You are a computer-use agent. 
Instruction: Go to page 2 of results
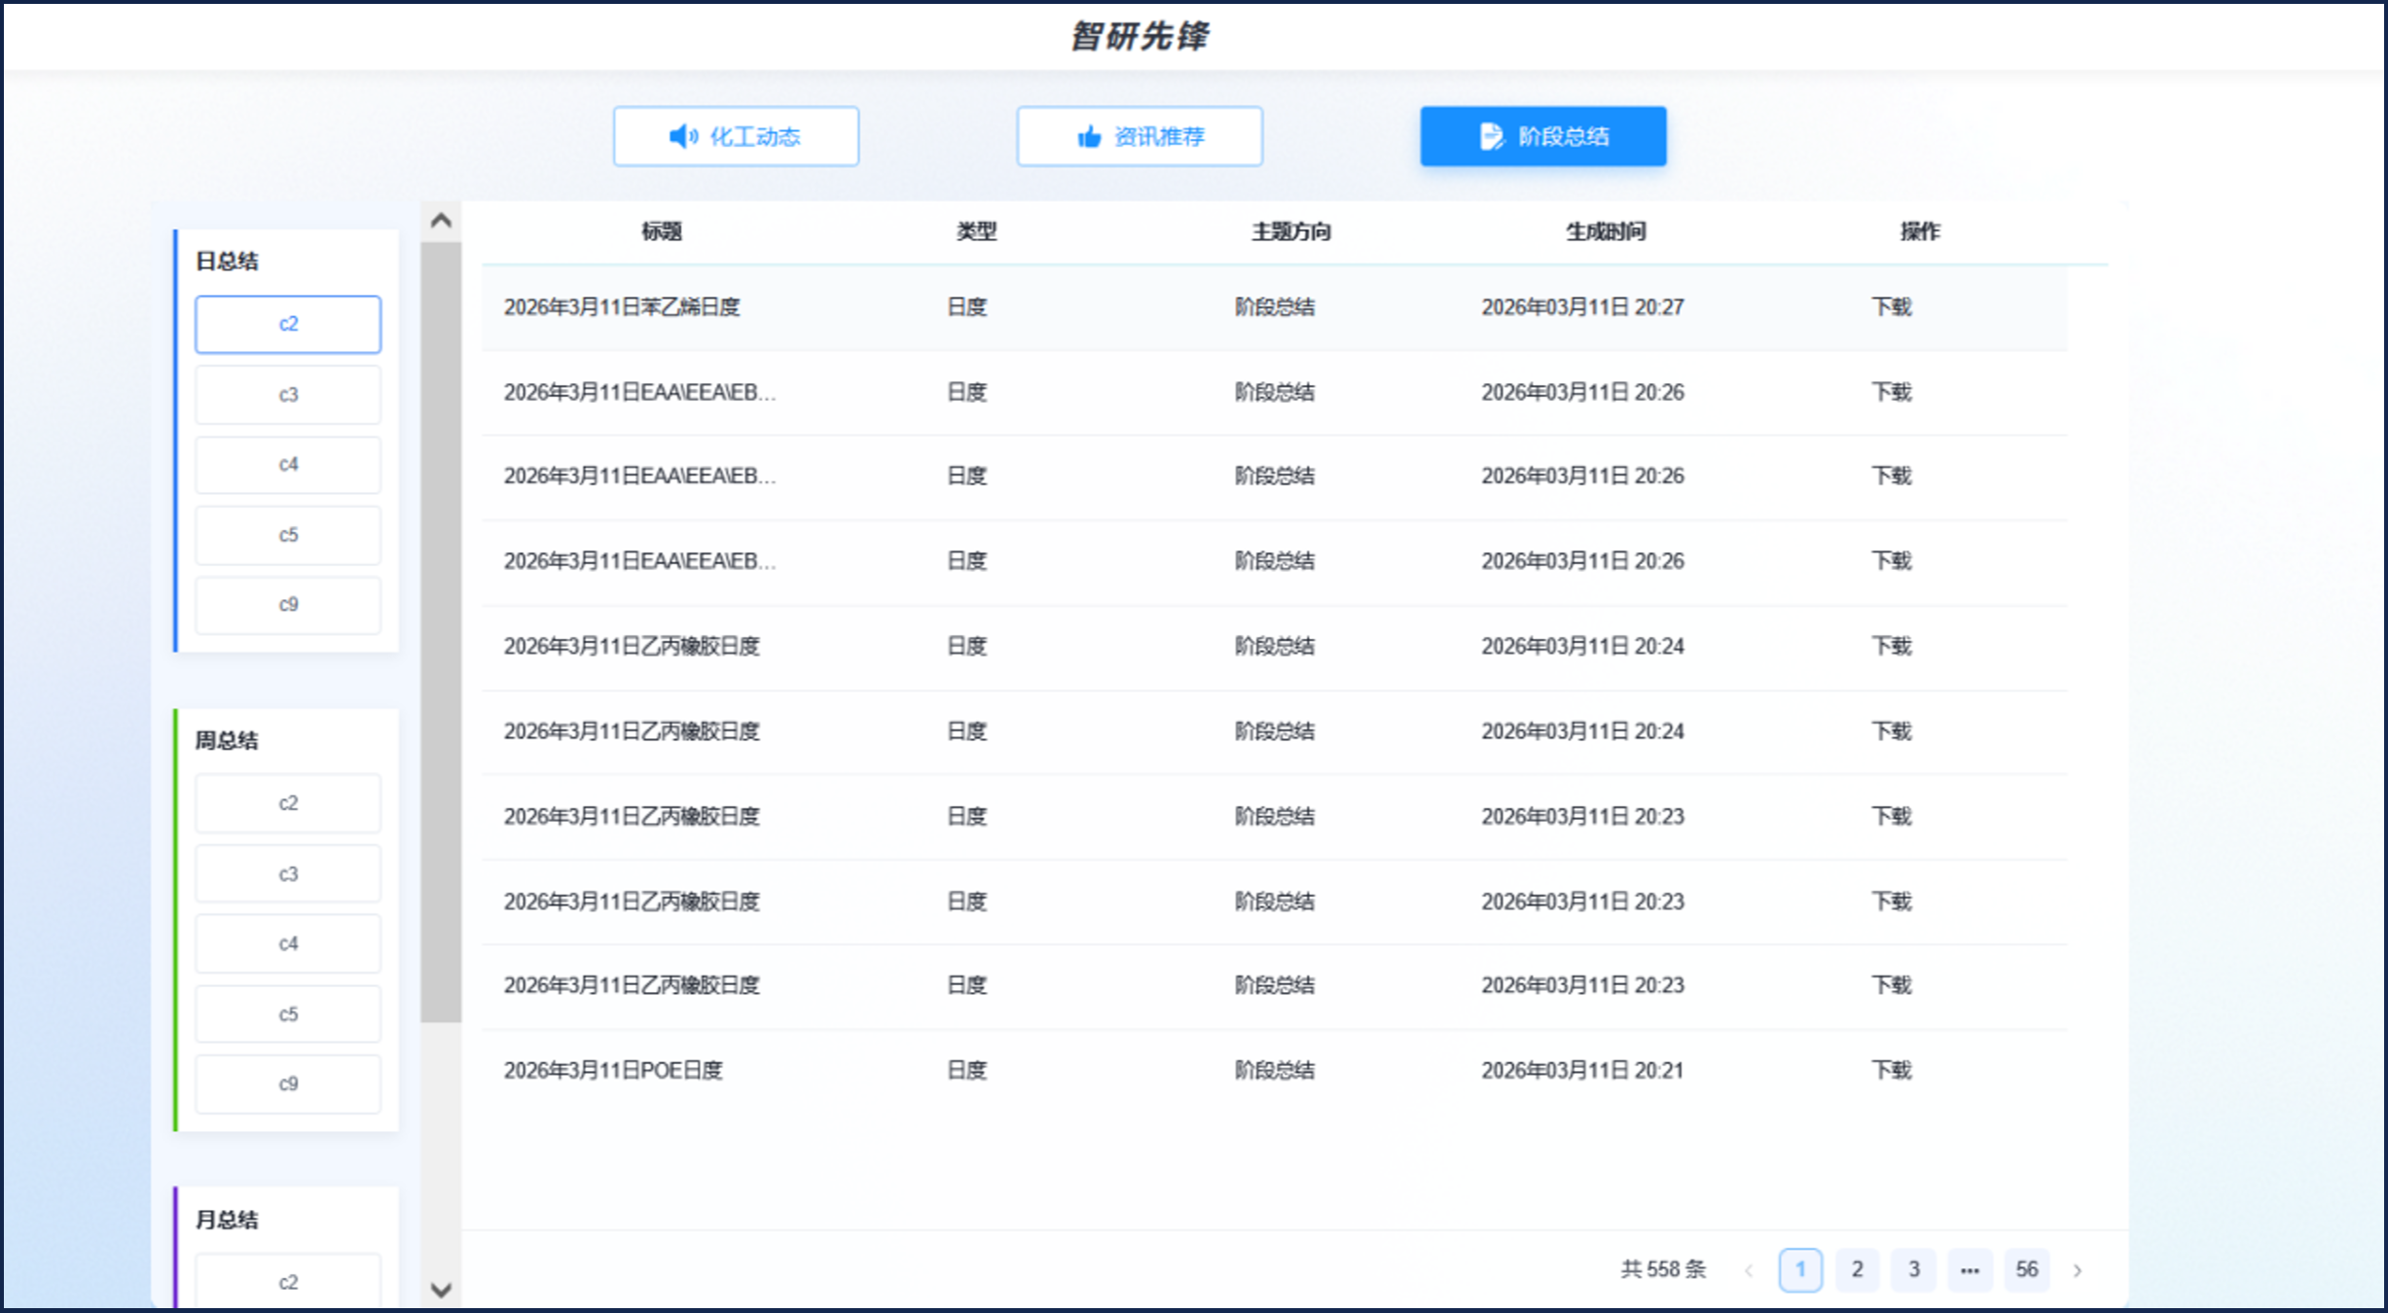(1857, 1270)
